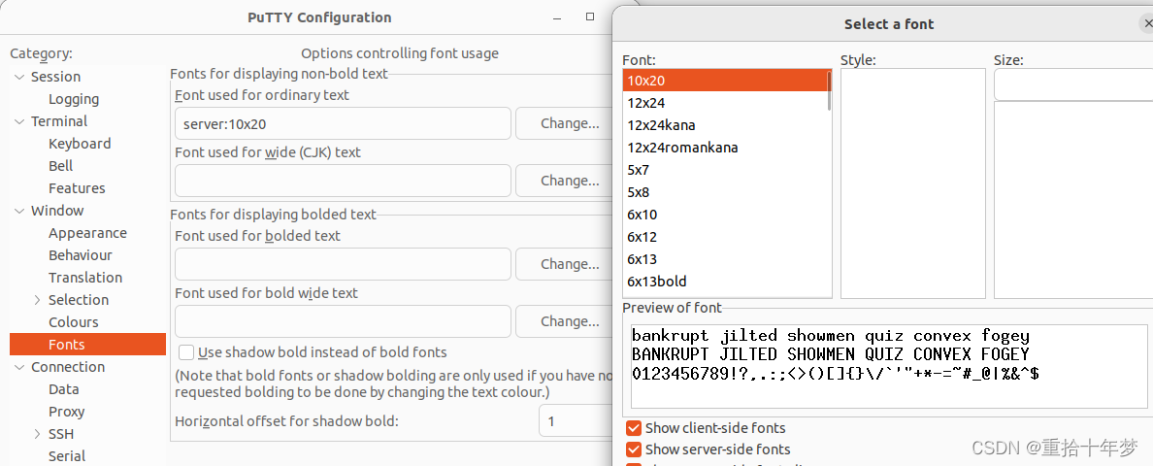The height and width of the screenshot is (466, 1153).
Task: Collapse the Window category tree node
Action: [19, 211]
